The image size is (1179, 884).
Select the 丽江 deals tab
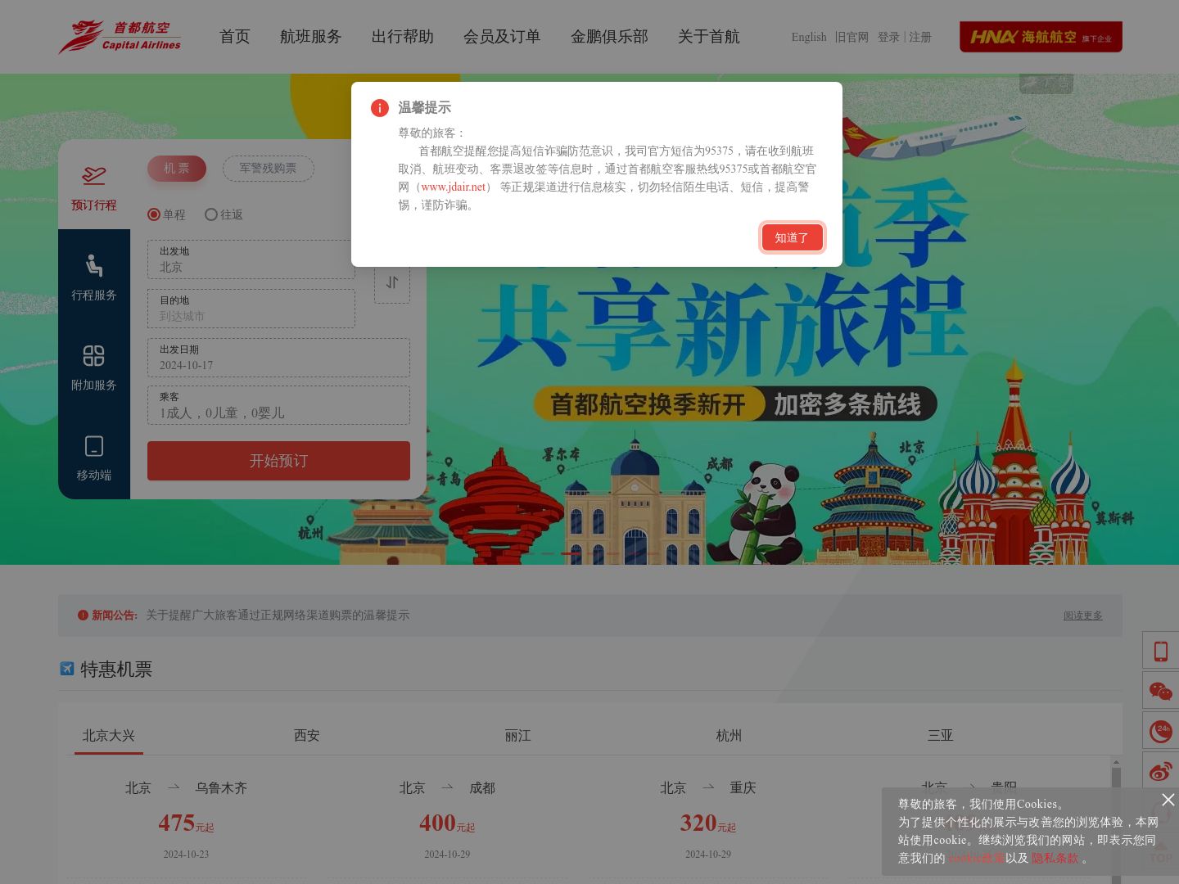point(518,735)
